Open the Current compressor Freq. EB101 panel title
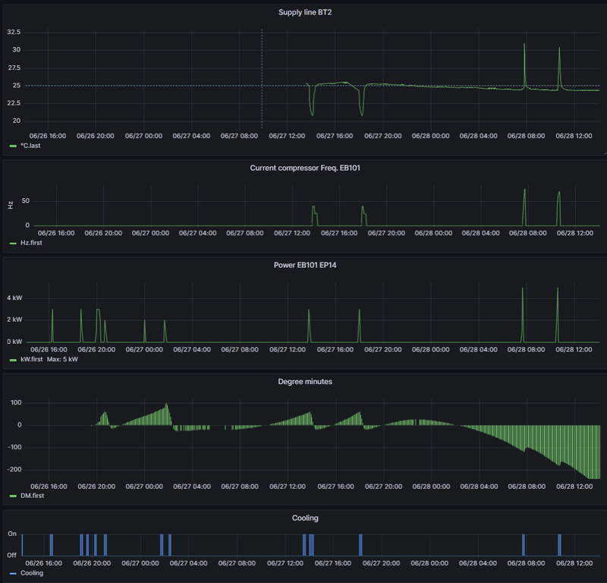The width and height of the screenshot is (607, 583). [x=305, y=168]
